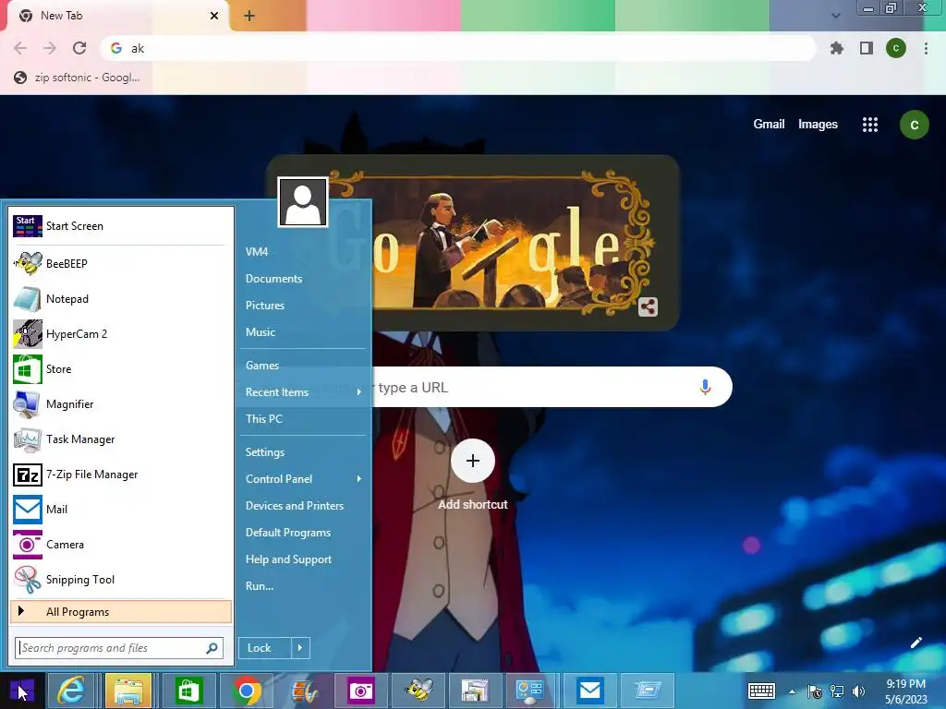Open Documents from start menu
Viewport: 946px width, 709px height.
pos(273,279)
